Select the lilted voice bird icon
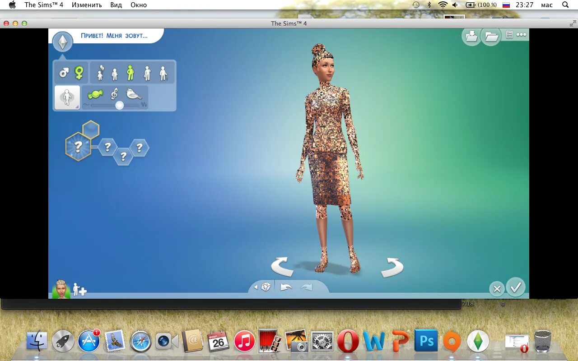This screenshot has height=361, width=578. pyautogui.click(x=134, y=94)
